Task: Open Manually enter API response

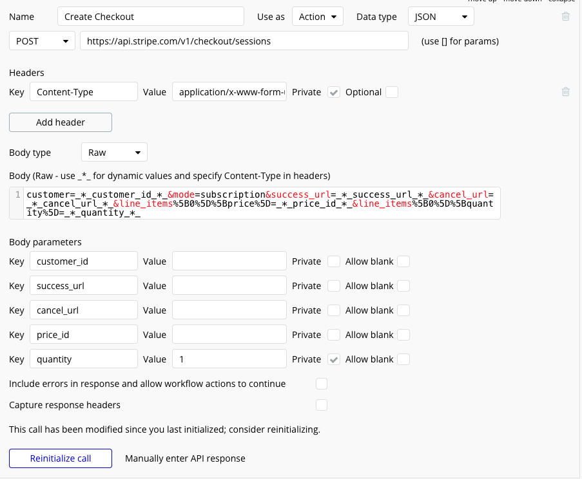Action: point(185,458)
